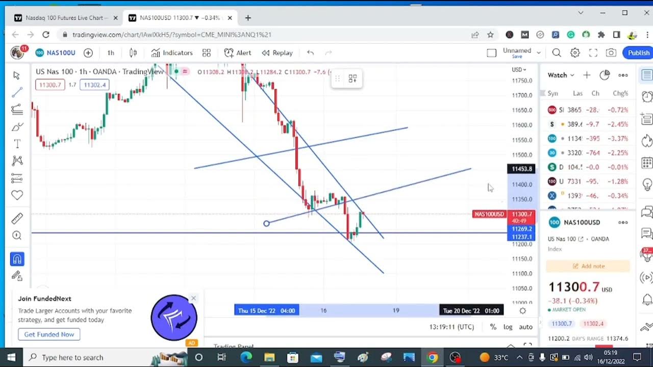653x367 pixels.
Task: Click the Add note field for NAS100USD
Action: tap(588, 266)
